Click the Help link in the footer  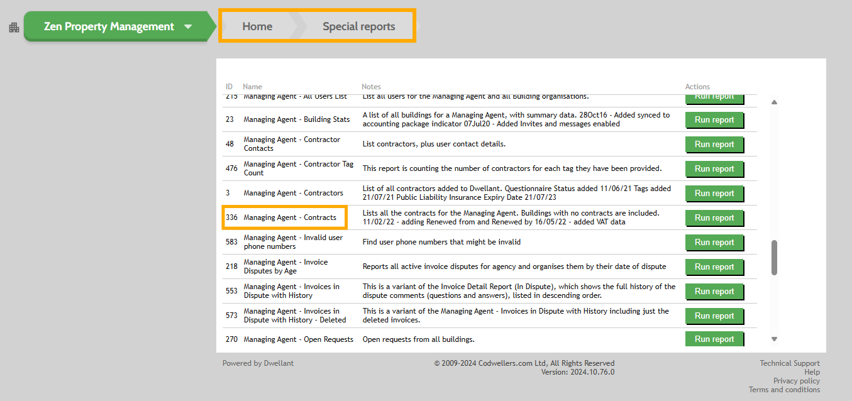click(x=812, y=371)
